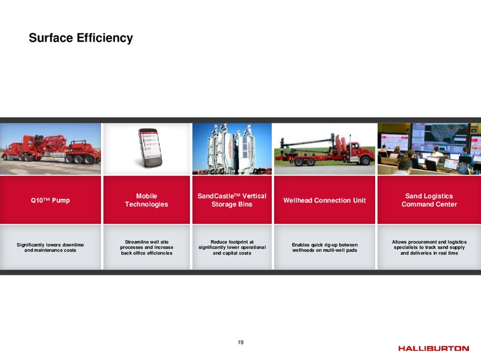Image resolution: width=481 pixels, height=361 pixels.
Task: Click 'Allows procurement and logistics specialists' description
Action: click(x=429, y=247)
